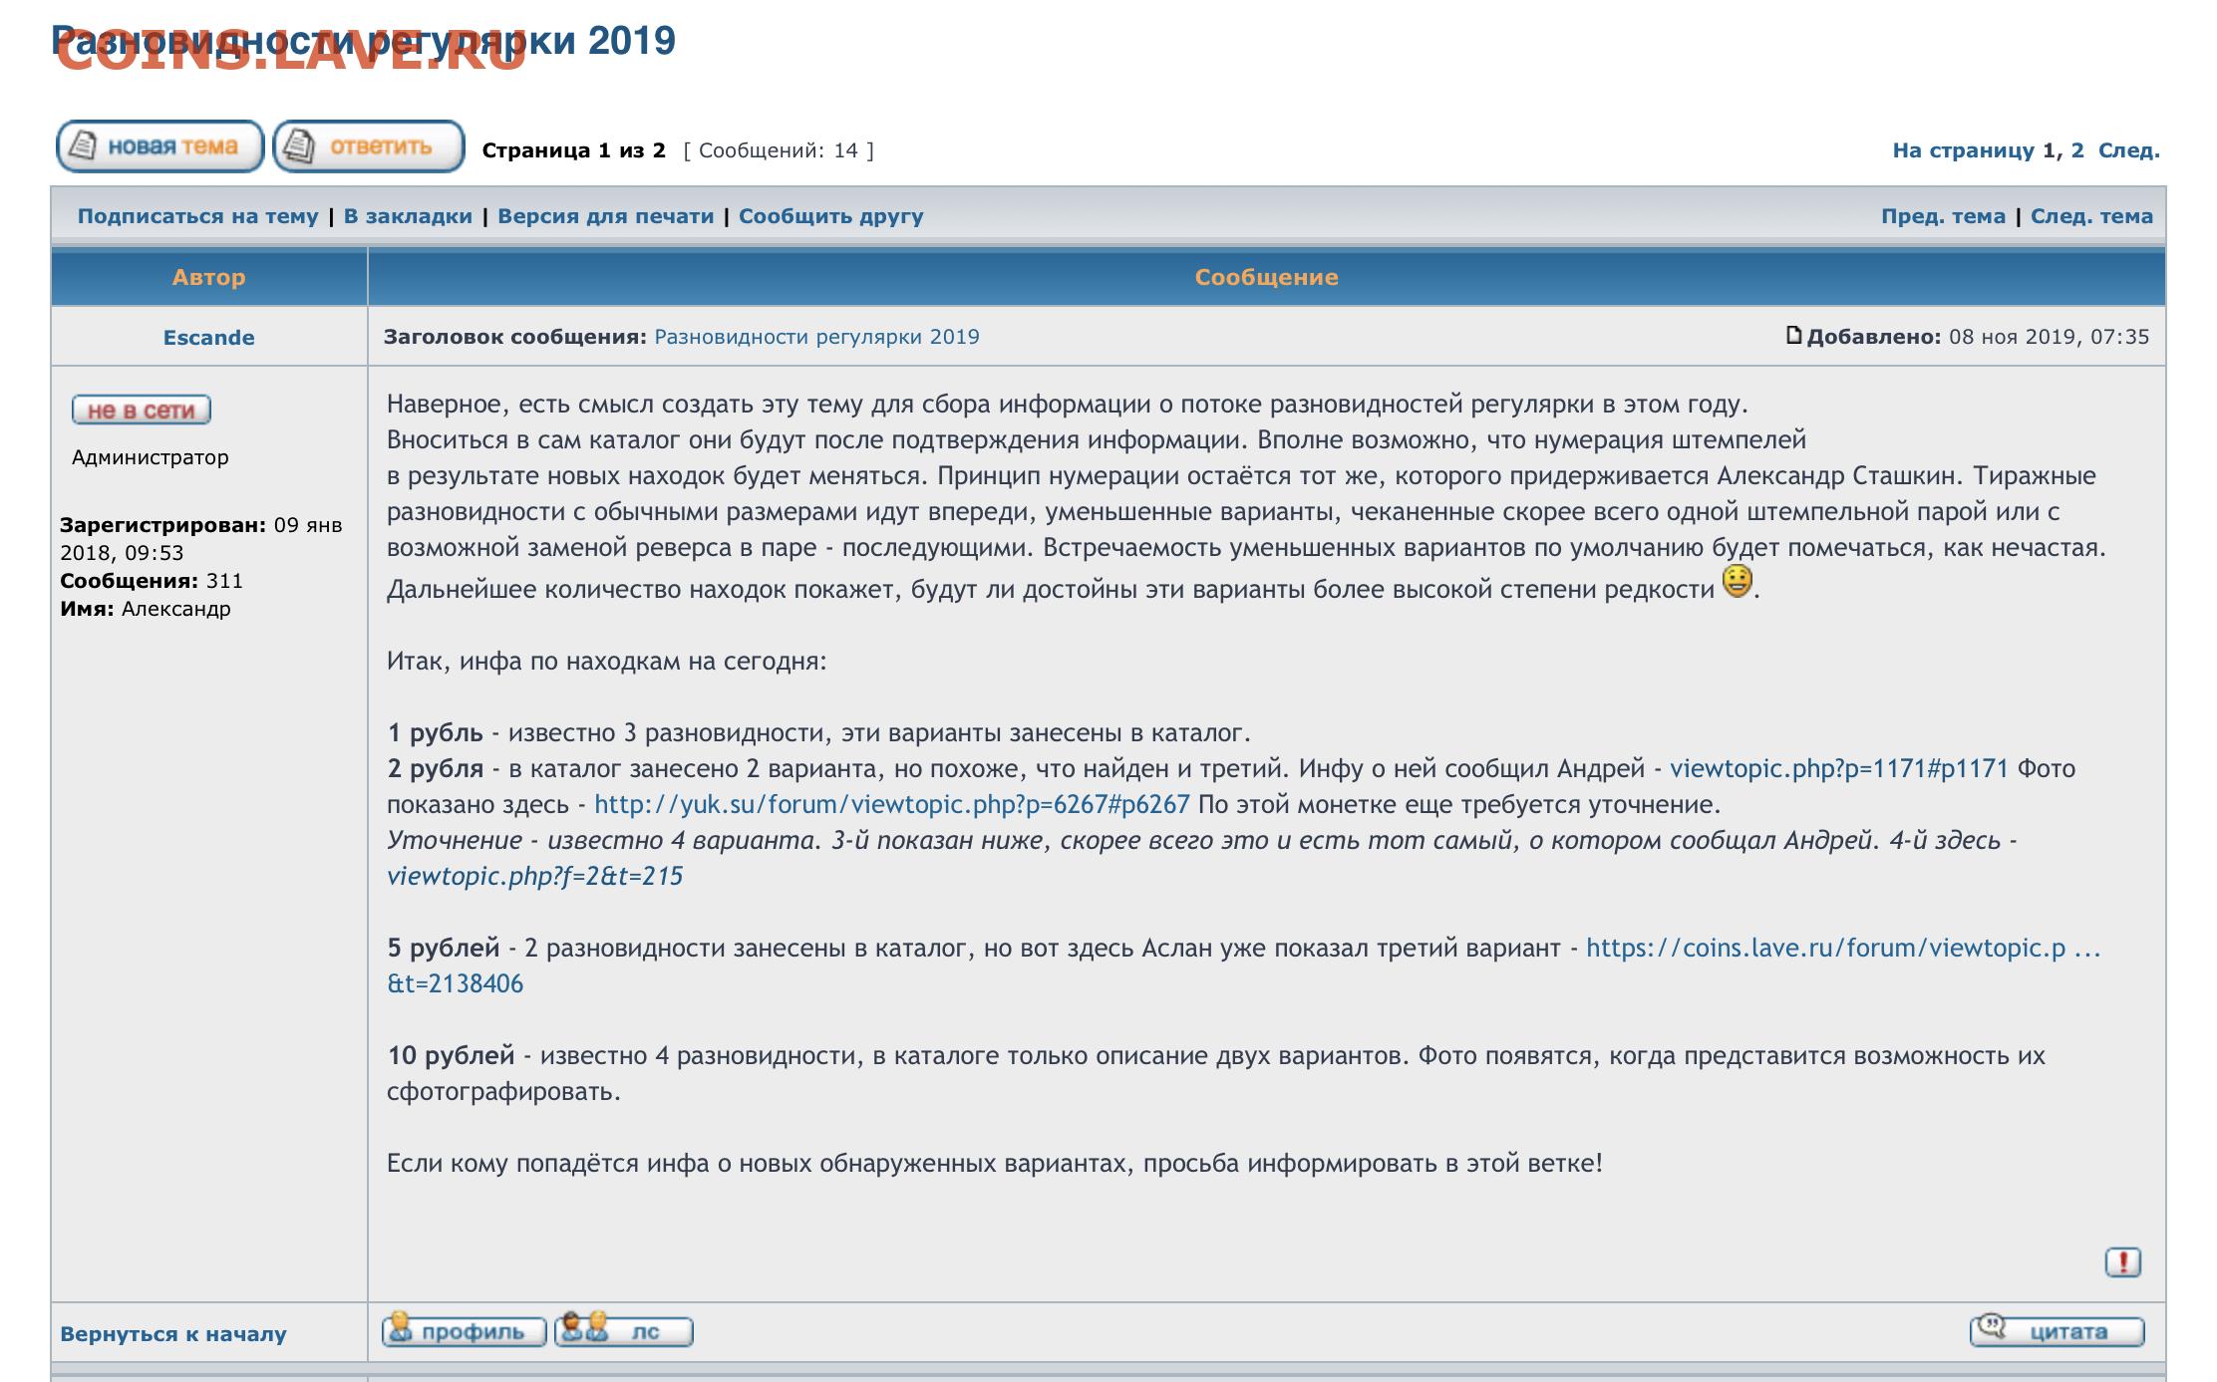The image size is (2217, 1382).
Task: Click the 'лс' private message button
Action: [x=624, y=1330]
